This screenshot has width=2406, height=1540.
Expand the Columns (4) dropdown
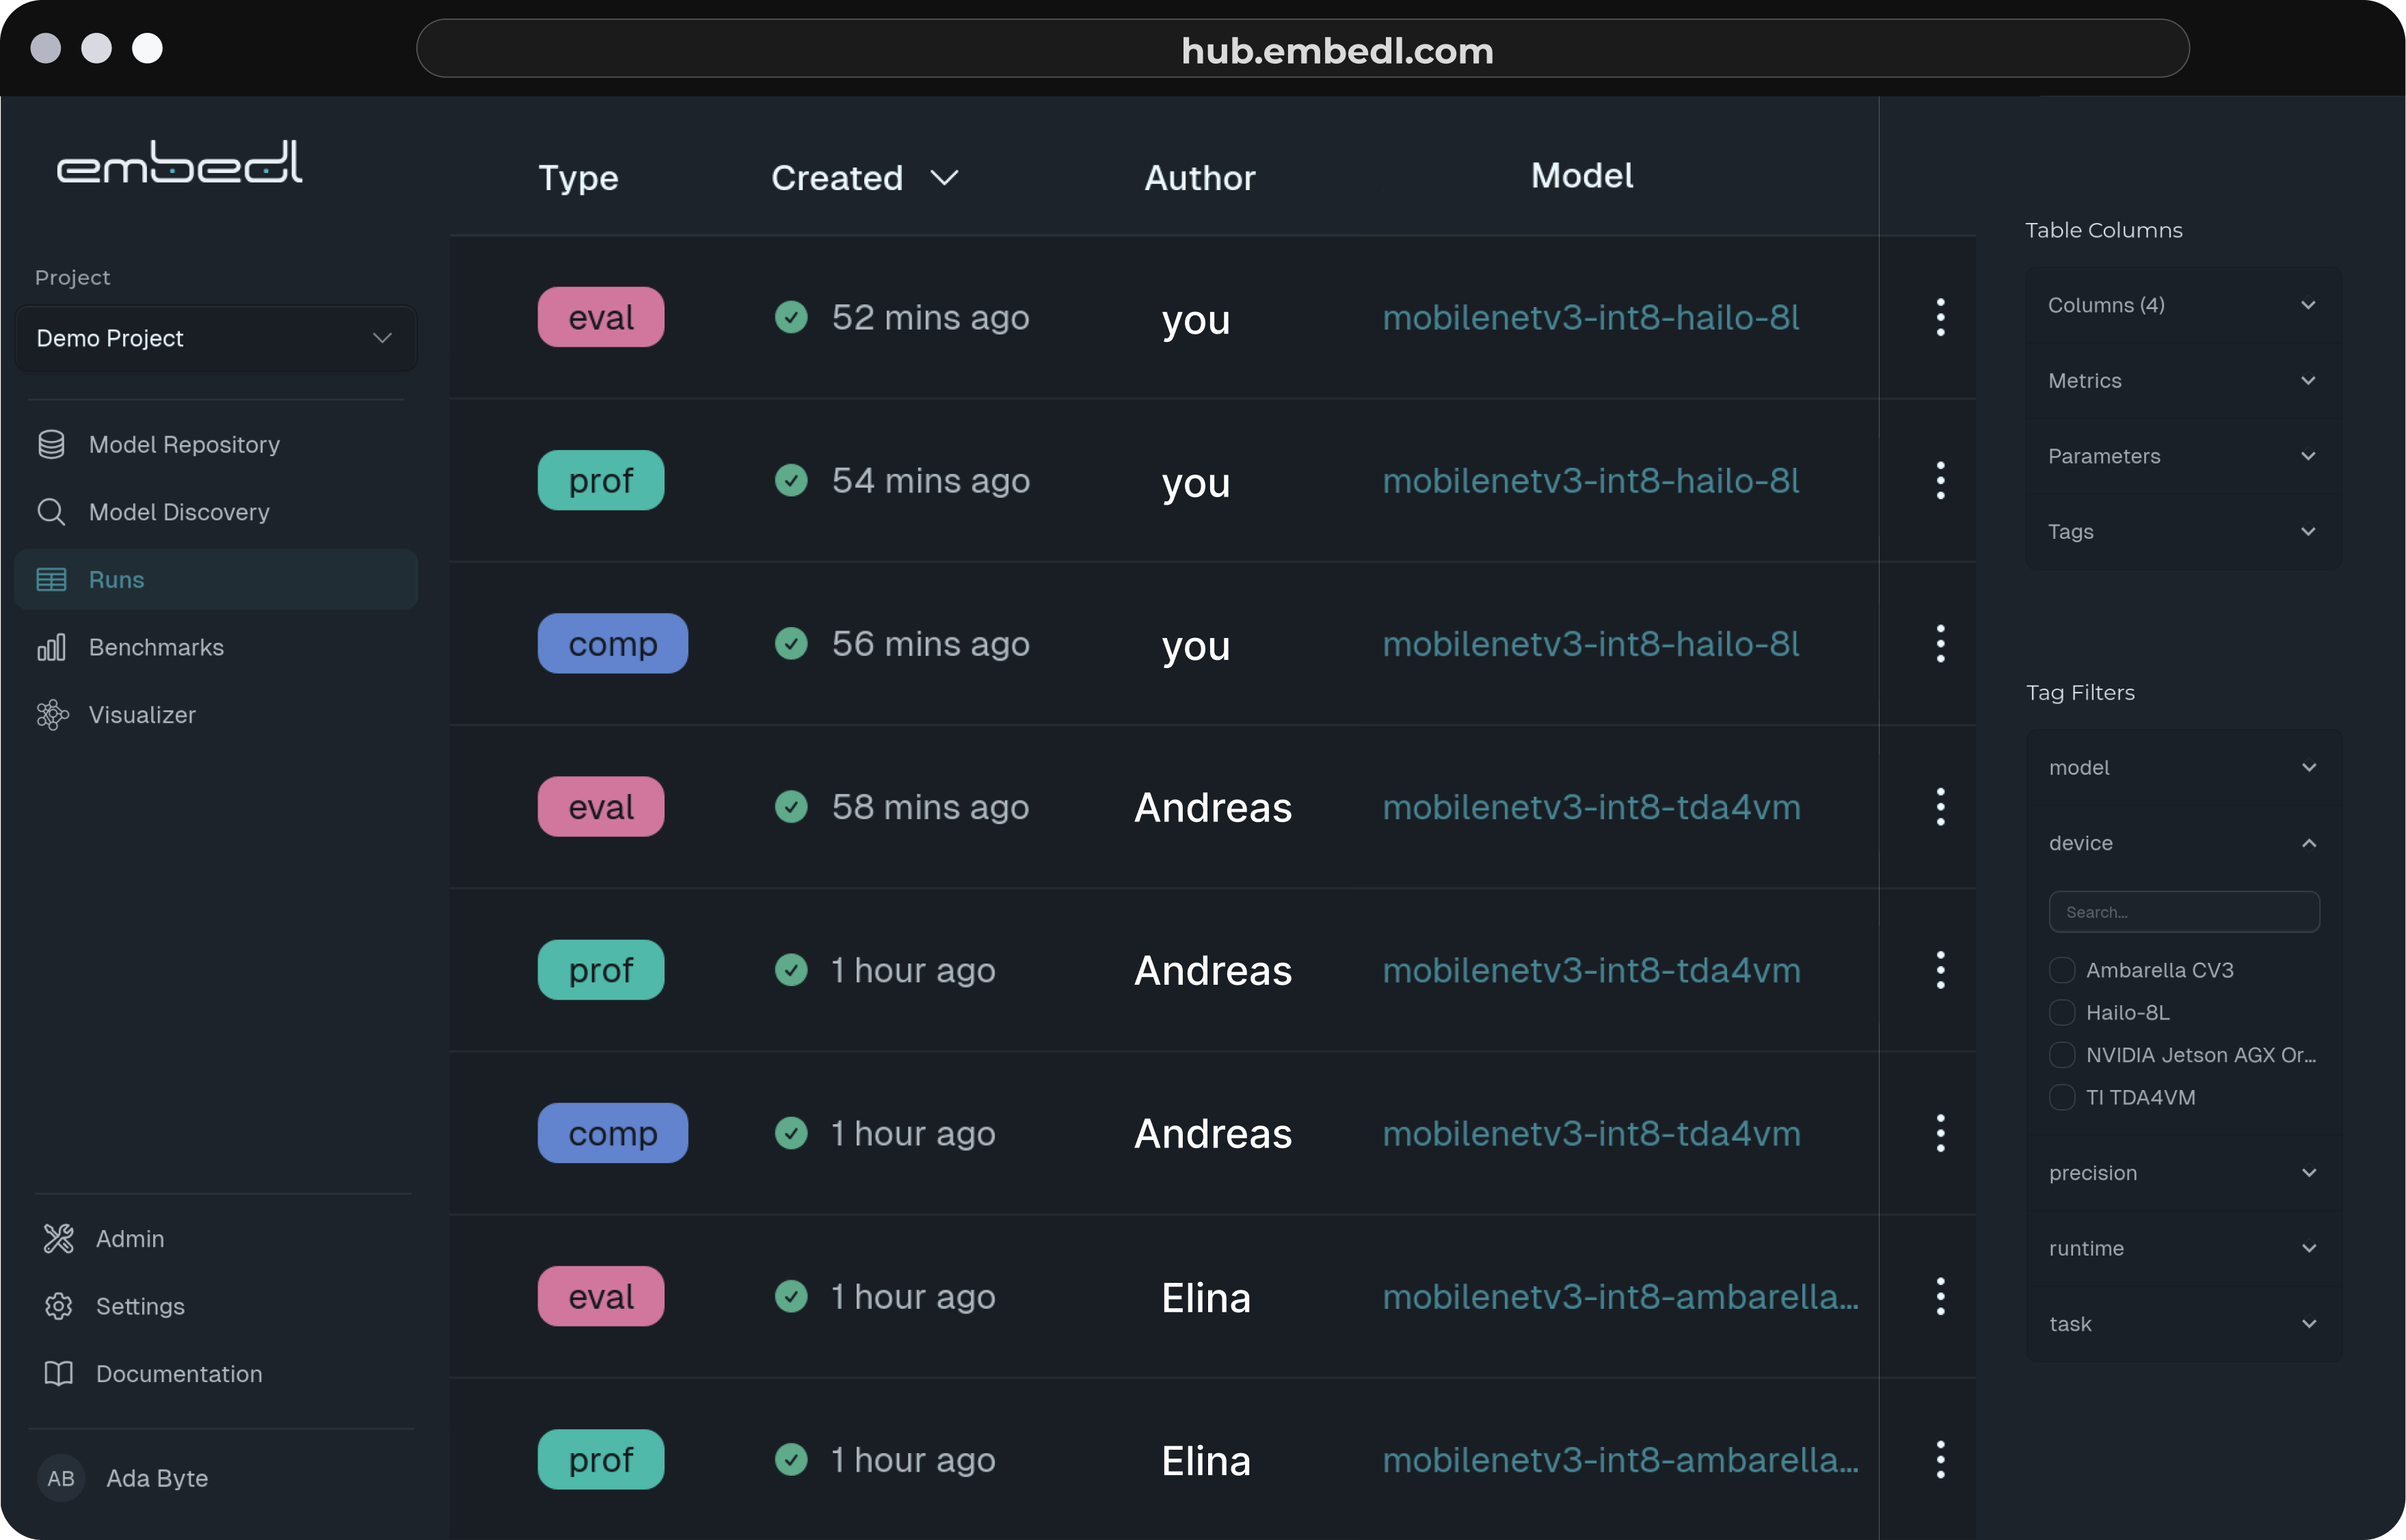pyautogui.click(x=2182, y=305)
